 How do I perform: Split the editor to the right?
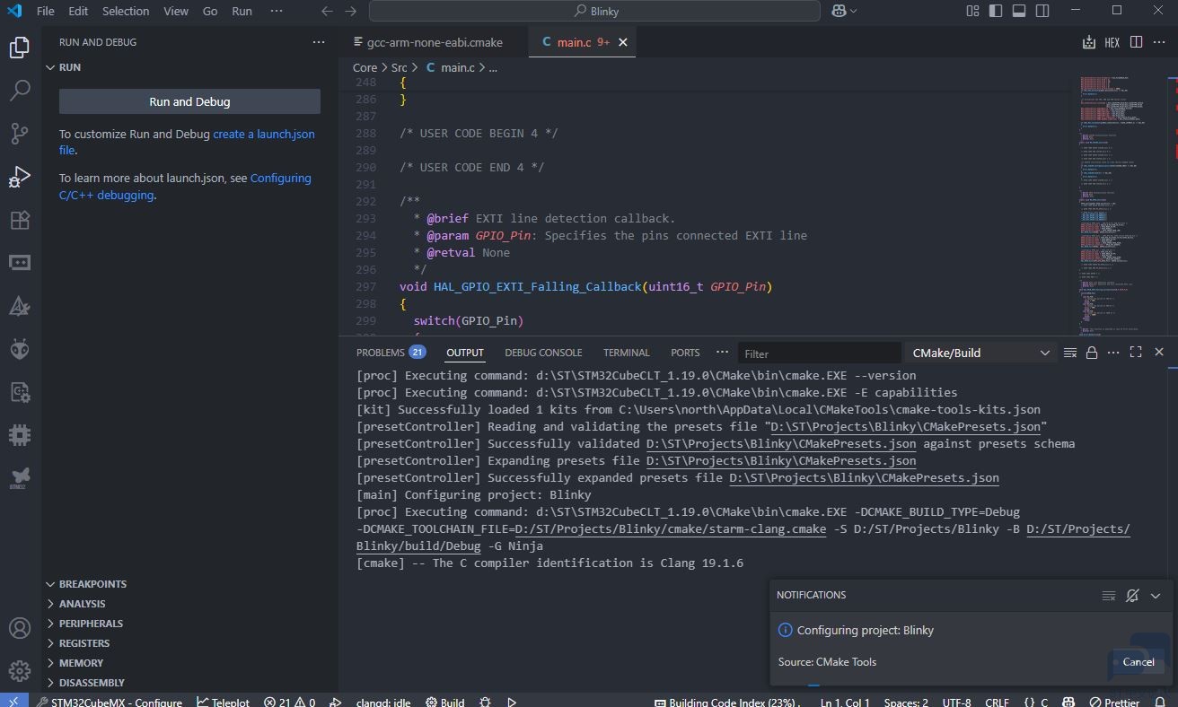click(x=1136, y=42)
